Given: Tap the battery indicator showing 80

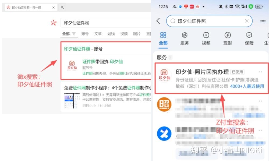Looking at the screenshot, I should coord(259,6).
